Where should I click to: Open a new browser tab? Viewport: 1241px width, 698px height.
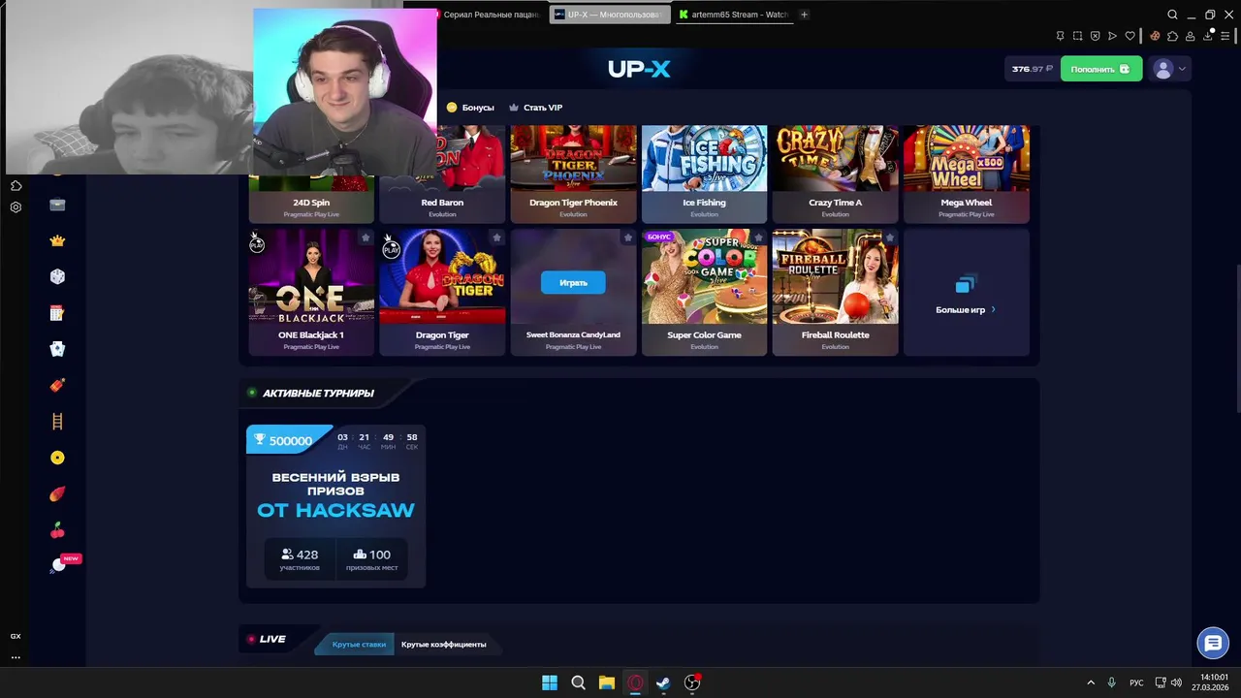point(804,15)
